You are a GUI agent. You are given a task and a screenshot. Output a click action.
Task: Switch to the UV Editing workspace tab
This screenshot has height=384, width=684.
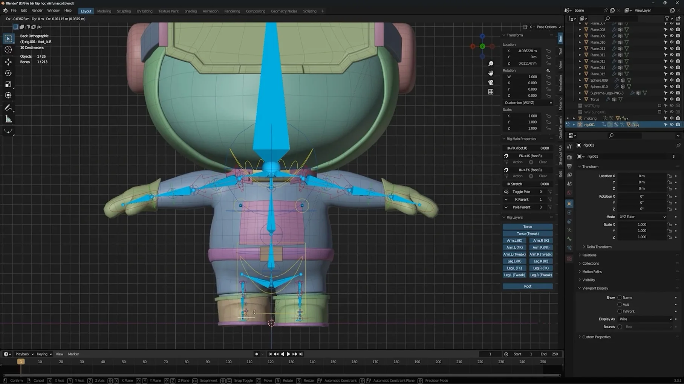click(144, 11)
